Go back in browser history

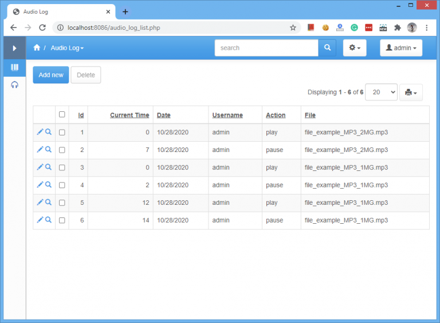click(x=13, y=28)
